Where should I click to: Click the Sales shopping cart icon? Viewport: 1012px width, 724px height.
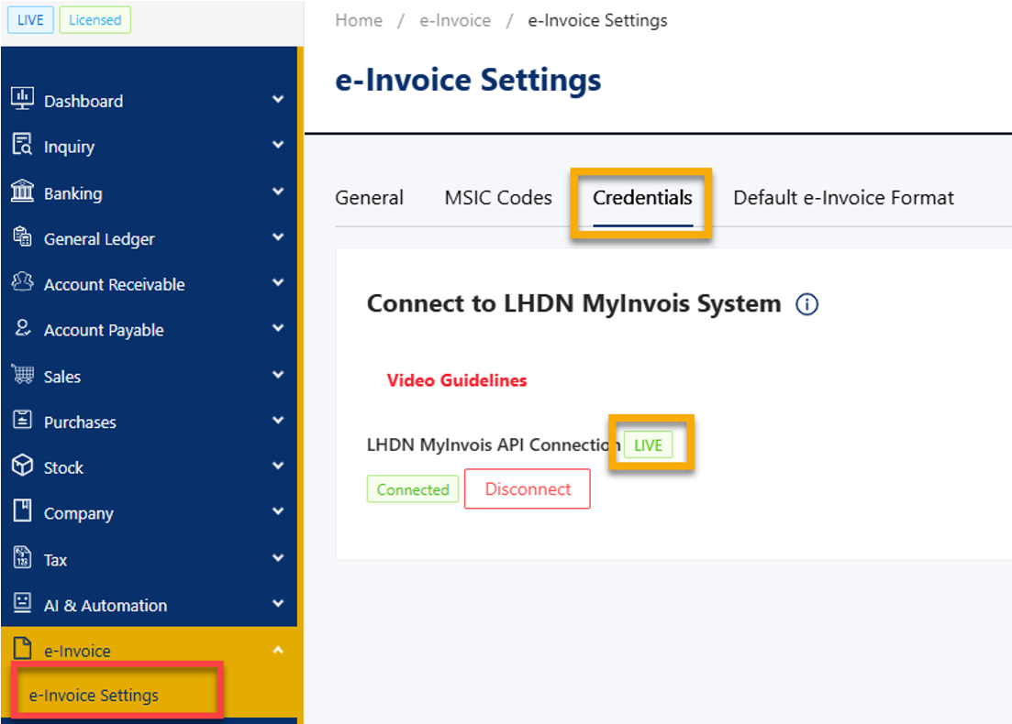23,374
